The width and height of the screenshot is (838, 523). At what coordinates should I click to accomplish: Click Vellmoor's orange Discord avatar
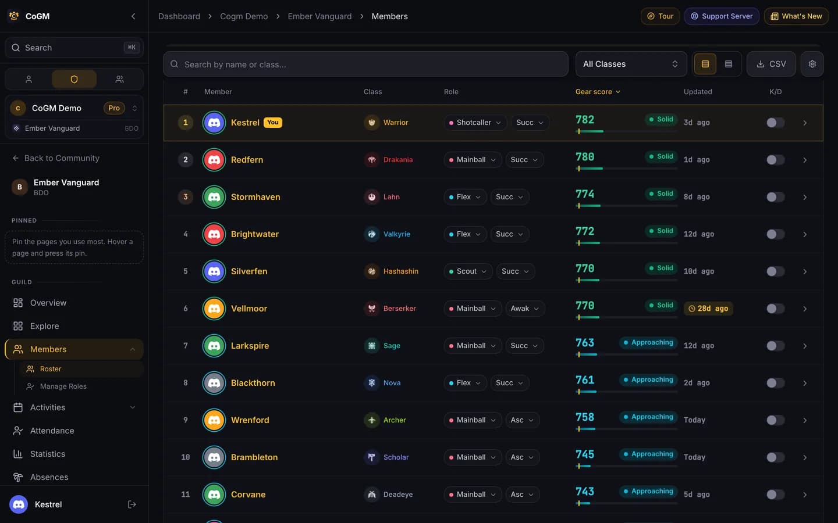(214, 309)
